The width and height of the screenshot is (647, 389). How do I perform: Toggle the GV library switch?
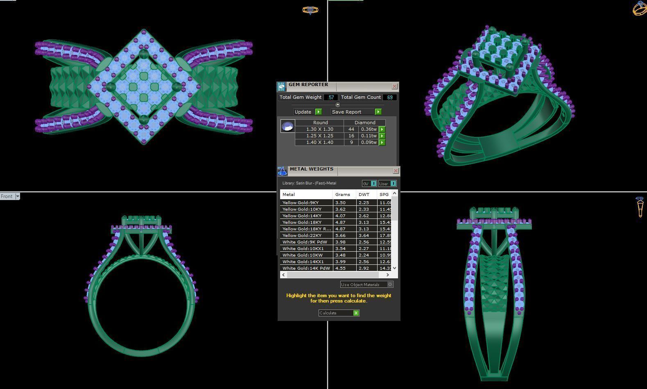[x=373, y=184]
